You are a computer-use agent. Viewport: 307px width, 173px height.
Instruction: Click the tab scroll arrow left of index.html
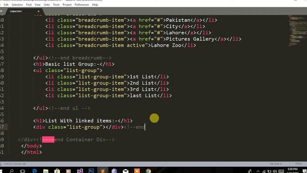click(x=1, y=11)
